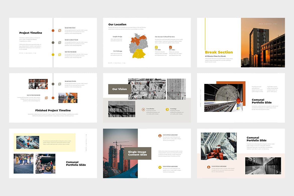The image size is (294, 196).
Task: Click the orange gear icon beside Consultation
Action: [x=143, y=109]
